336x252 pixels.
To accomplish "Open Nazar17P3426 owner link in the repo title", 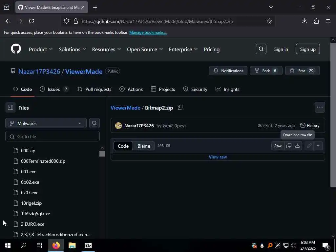I will click(x=39, y=71).
